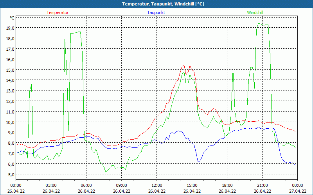Select the 03:00 time axis label
313x195 pixels.
click(x=51, y=185)
